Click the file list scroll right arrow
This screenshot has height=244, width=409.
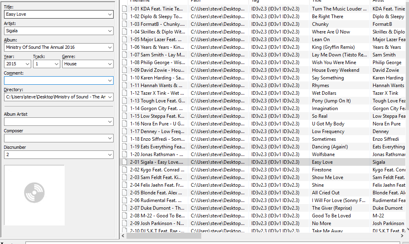402,236
